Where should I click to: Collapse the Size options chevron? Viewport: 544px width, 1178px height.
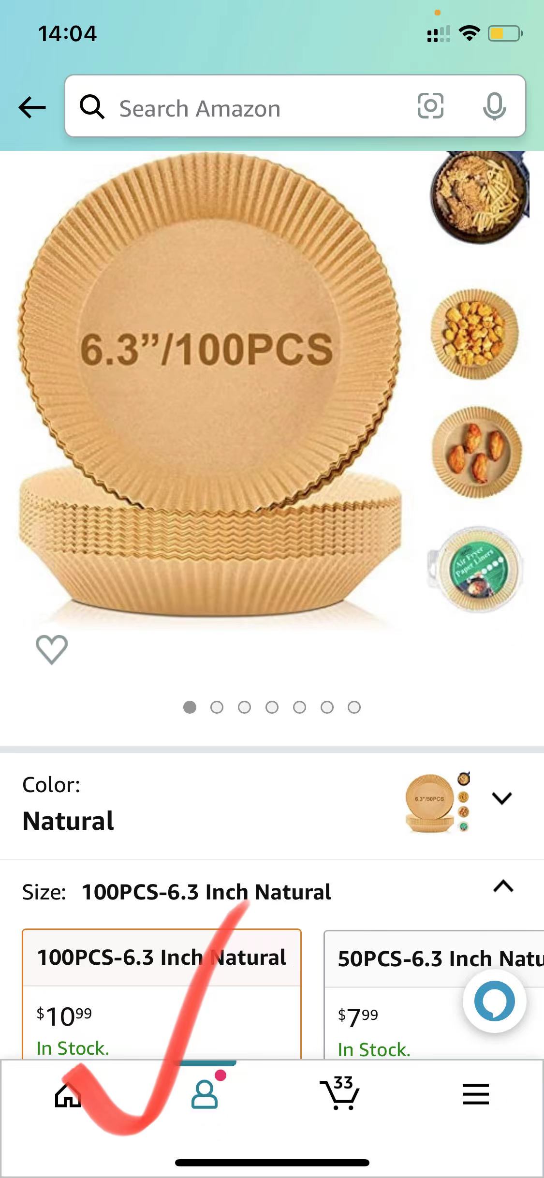coord(503,886)
